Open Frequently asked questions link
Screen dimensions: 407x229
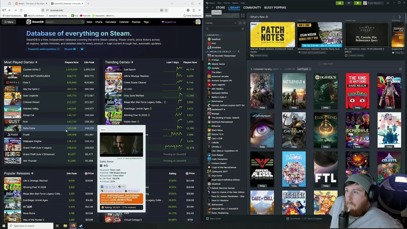point(44,49)
